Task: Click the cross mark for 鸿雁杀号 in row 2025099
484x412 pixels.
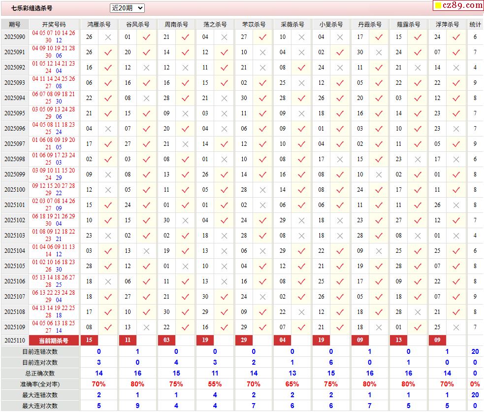Action: pyautogui.click(x=108, y=175)
